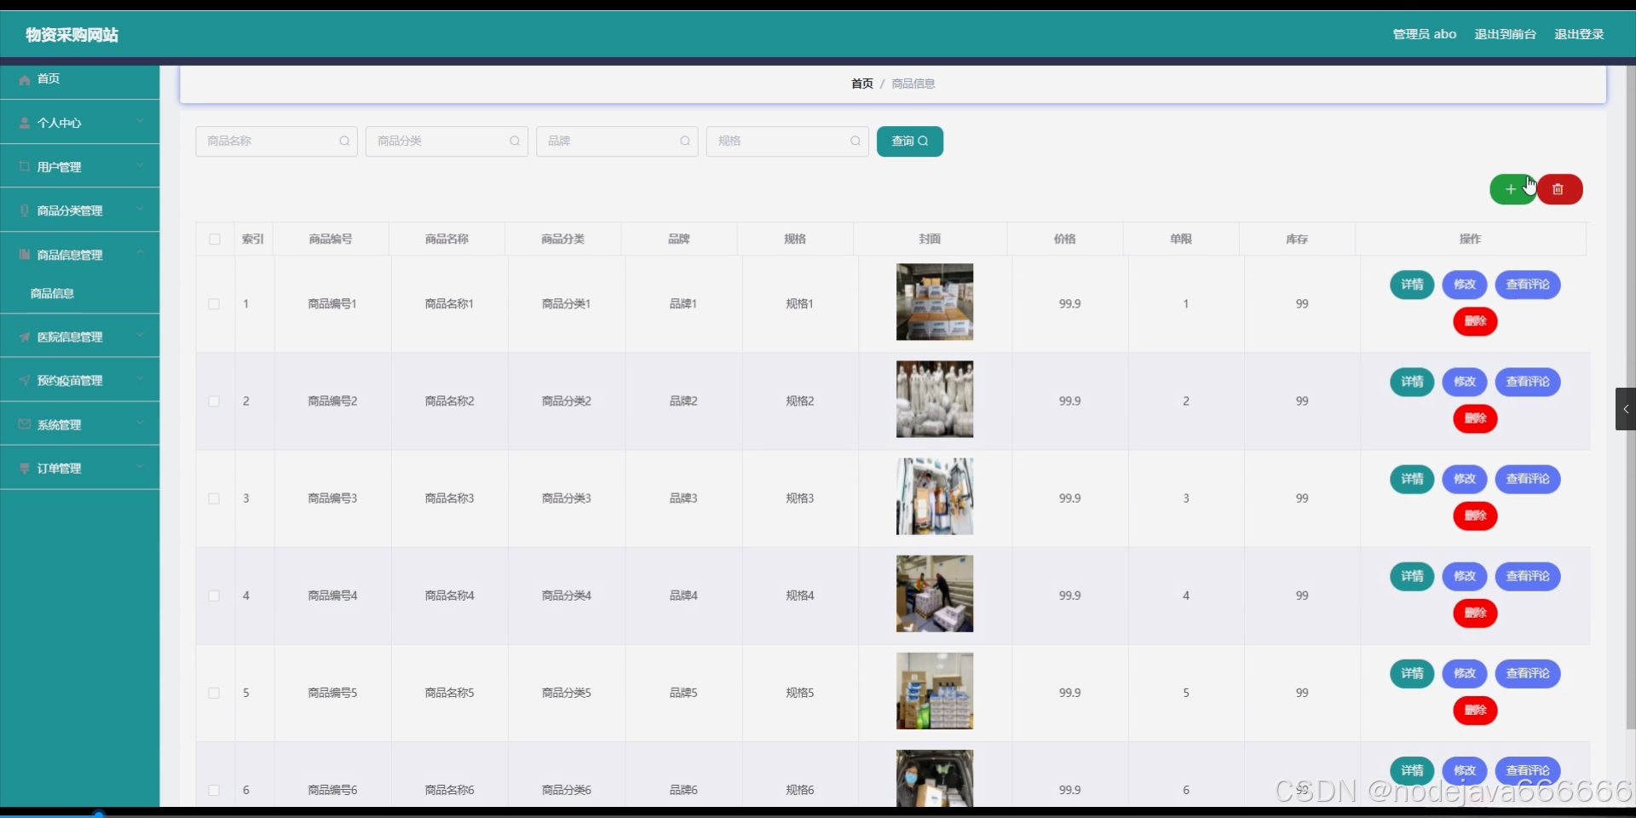Screen dimensions: 1636x818
Task: Click search icon in 商品分类 field
Action: point(515,141)
